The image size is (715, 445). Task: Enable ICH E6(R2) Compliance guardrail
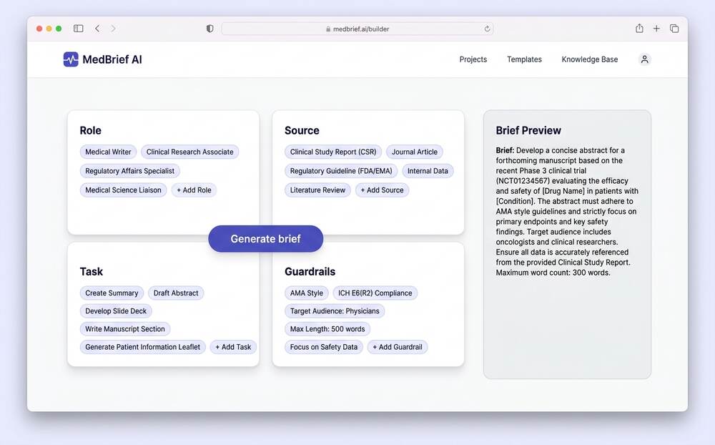pyautogui.click(x=375, y=293)
